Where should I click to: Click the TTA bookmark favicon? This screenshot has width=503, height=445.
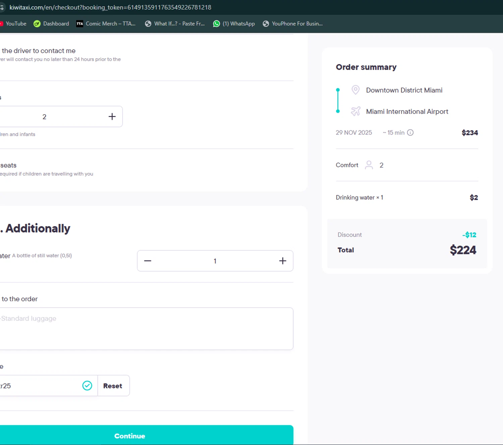point(79,23)
